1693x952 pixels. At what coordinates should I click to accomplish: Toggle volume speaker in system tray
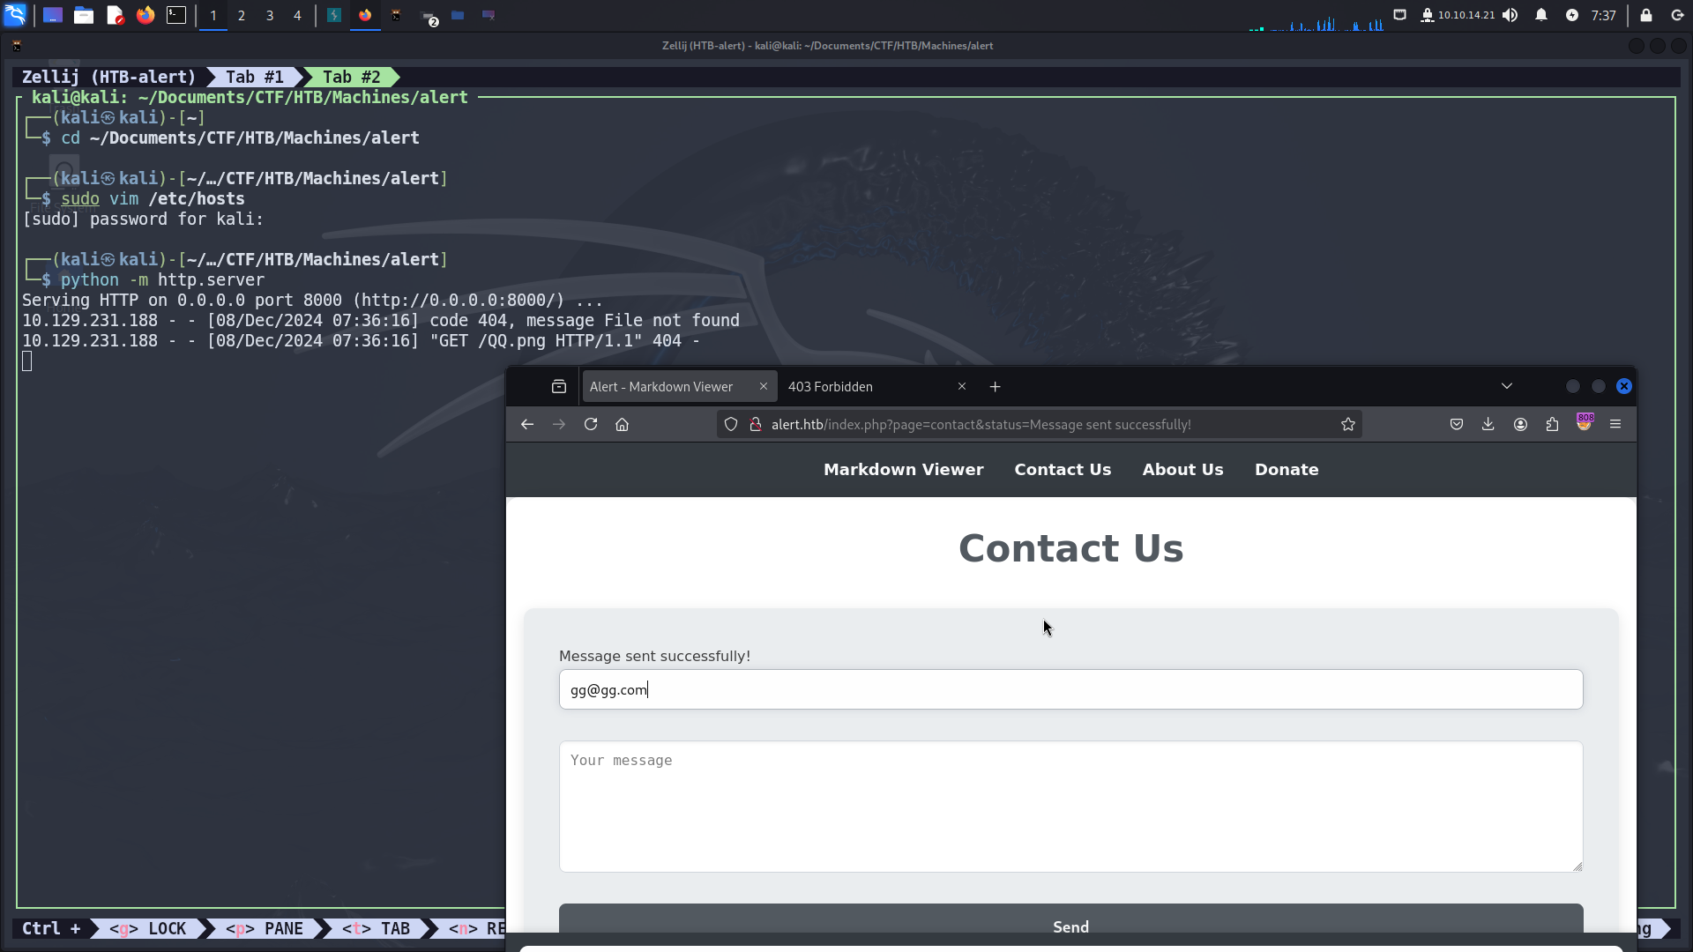pos(1510,15)
